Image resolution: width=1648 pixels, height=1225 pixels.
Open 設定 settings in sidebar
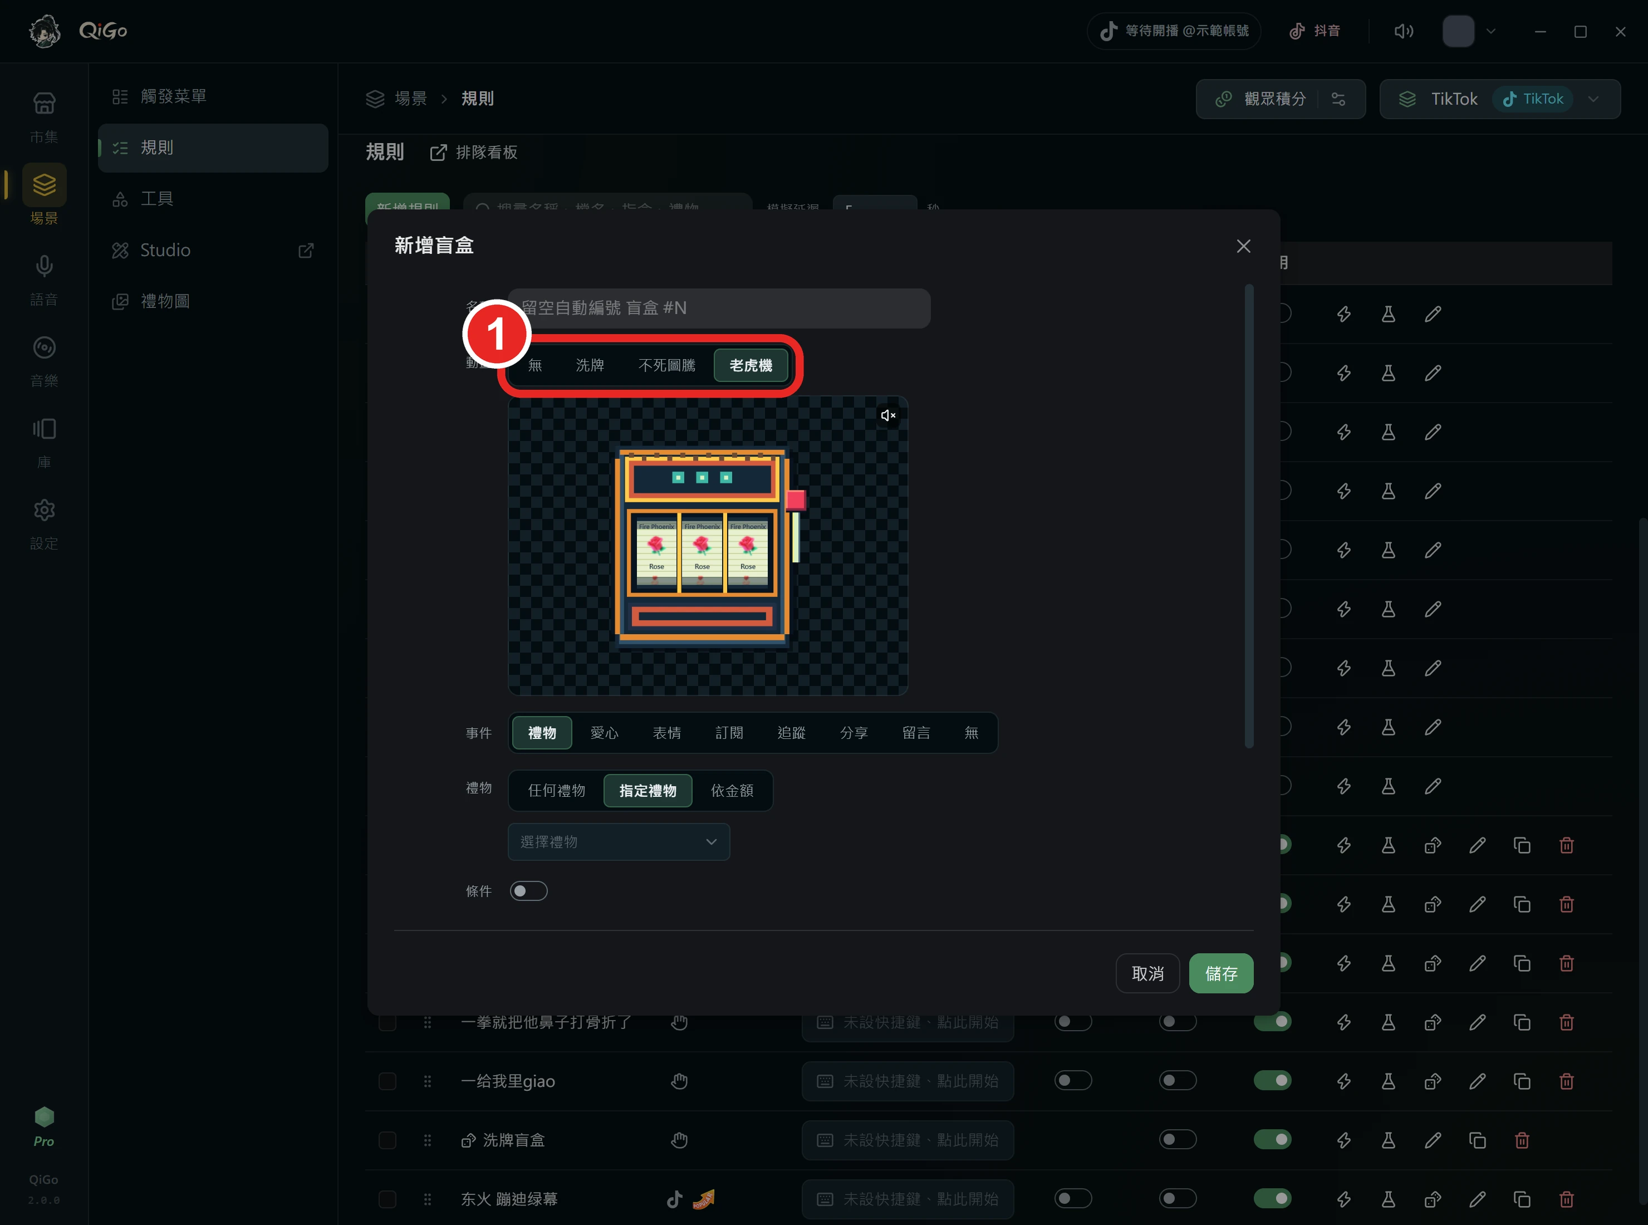point(44,525)
